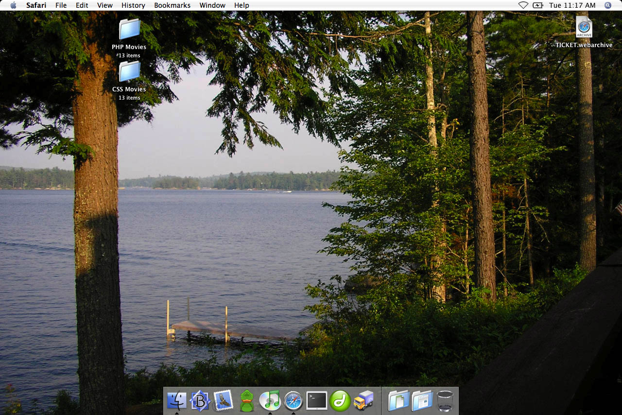Open documents folder stack in dock
The width and height of the screenshot is (622, 415).
398,401
